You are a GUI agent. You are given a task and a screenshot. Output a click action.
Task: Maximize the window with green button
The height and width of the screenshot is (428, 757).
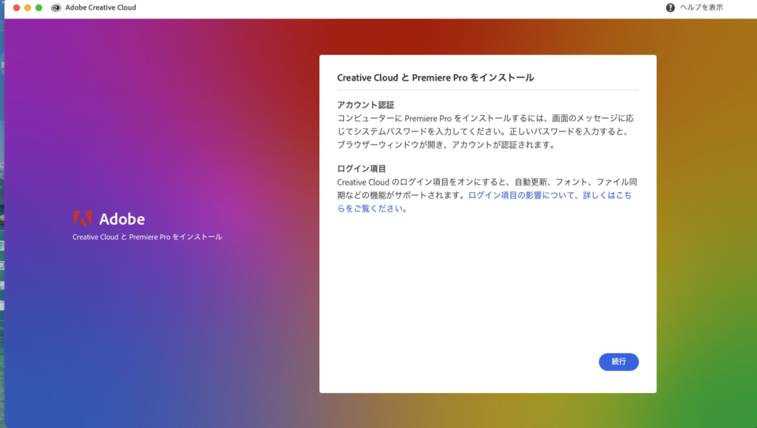click(38, 7)
